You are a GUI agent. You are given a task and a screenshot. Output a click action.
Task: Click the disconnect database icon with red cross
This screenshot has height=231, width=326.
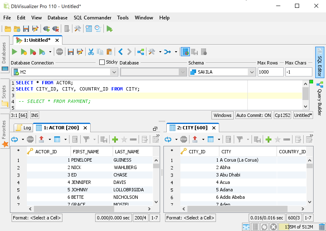(x=55, y=29)
